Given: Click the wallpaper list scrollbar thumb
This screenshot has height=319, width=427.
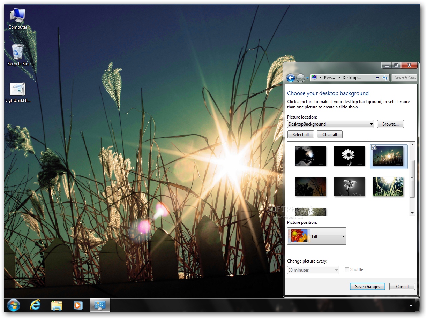Looking at the screenshot, I should pos(412,179).
